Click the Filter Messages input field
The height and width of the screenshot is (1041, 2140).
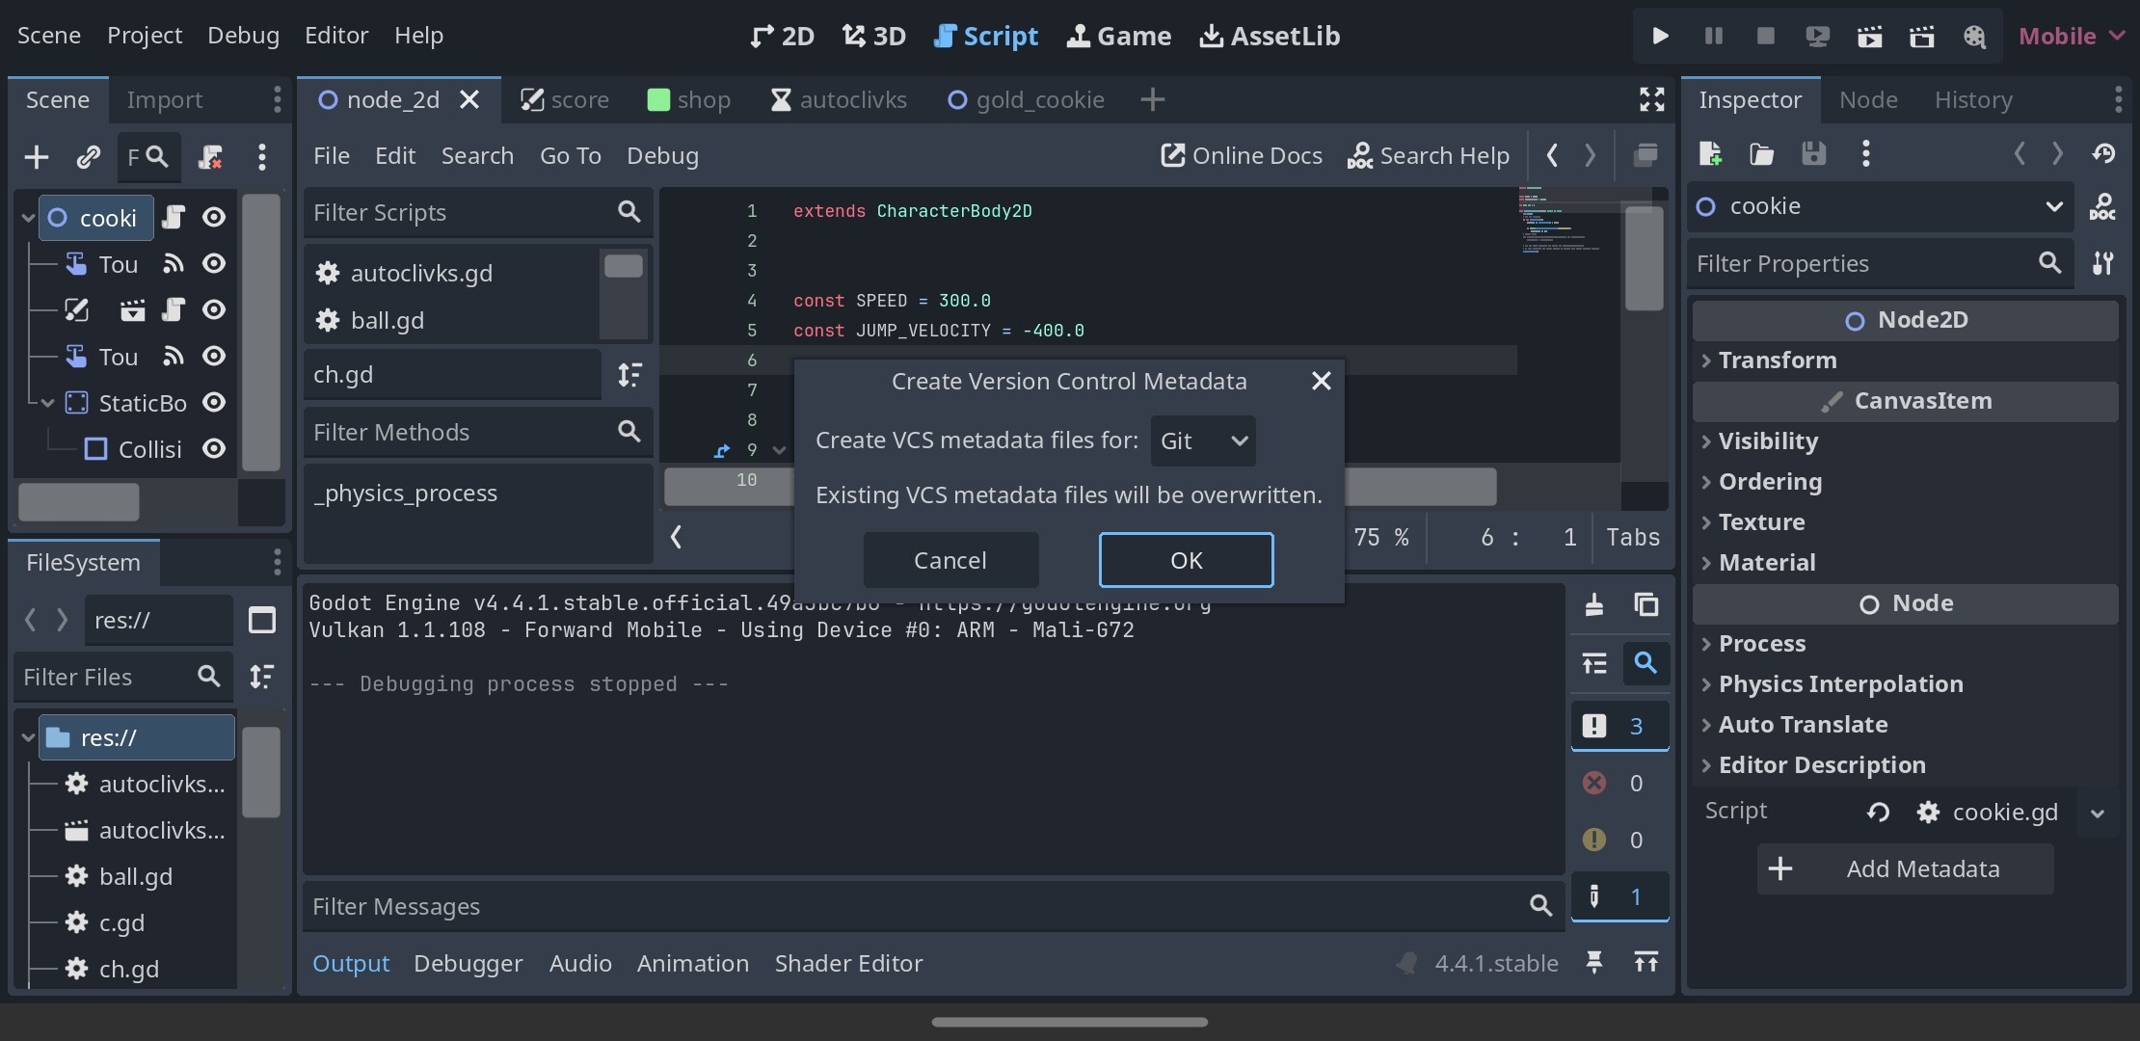pos(932,906)
